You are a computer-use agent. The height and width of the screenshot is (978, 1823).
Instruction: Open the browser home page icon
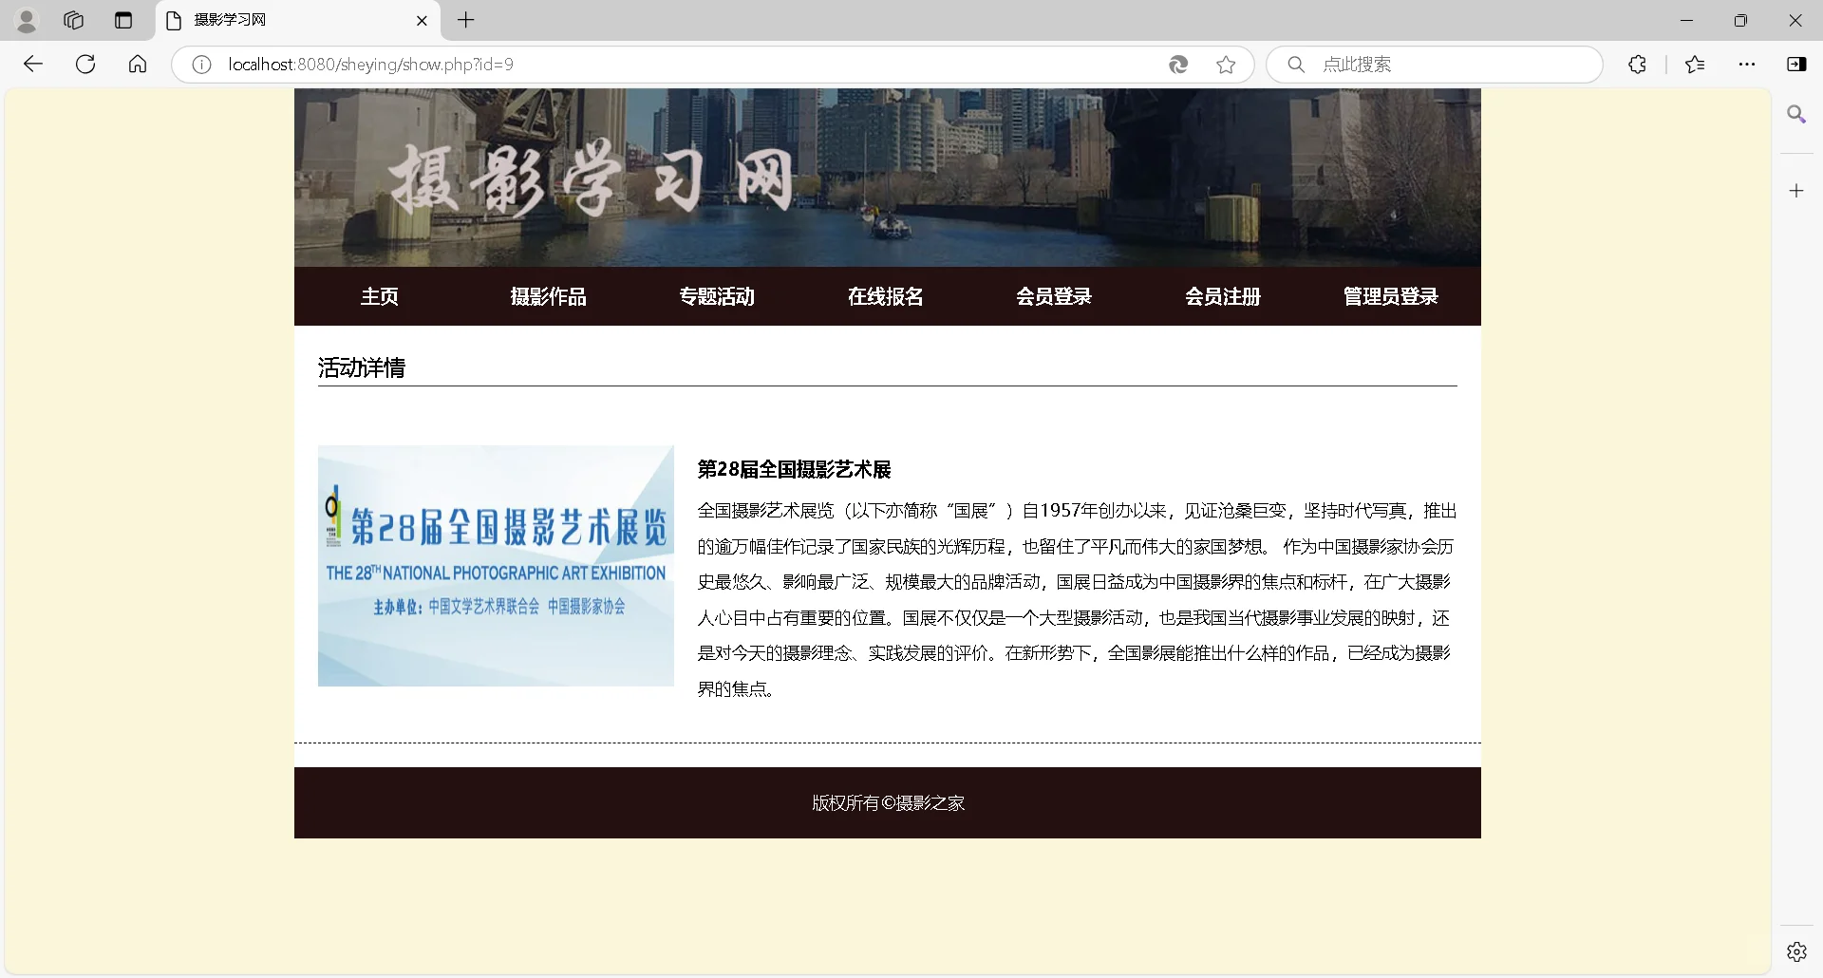137,64
